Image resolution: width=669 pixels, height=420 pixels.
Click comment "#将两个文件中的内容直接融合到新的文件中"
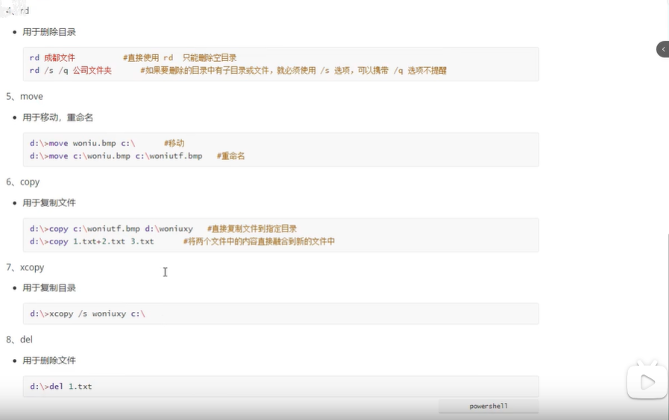click(x=259, y=241)
